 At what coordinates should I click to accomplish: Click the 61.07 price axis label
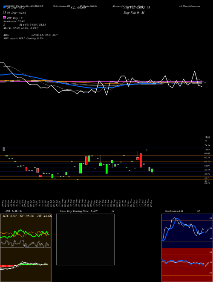pos(207,166)
